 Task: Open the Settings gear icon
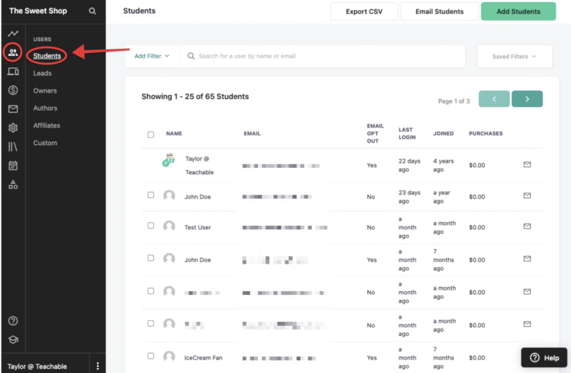tap(13, 128)
